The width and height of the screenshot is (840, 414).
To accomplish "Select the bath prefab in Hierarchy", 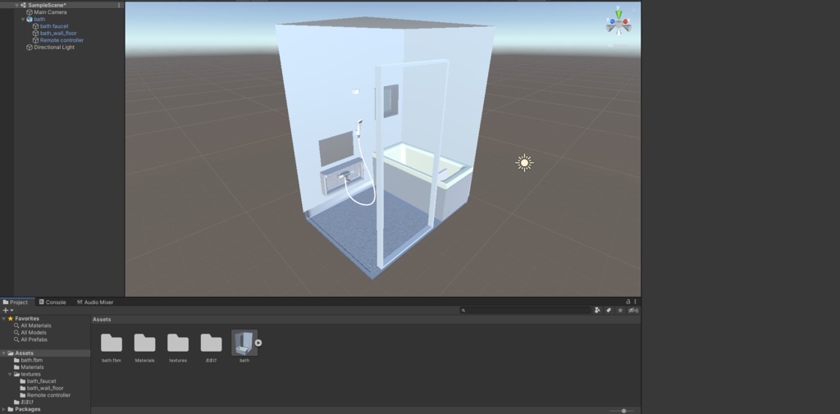I will pos(39,20).
